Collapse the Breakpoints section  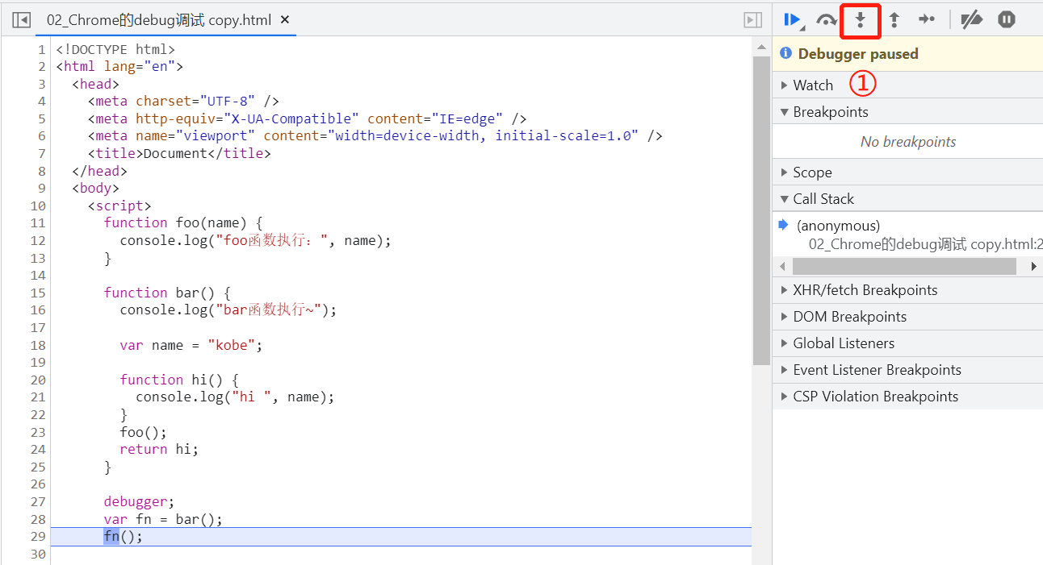click(830, 112)
